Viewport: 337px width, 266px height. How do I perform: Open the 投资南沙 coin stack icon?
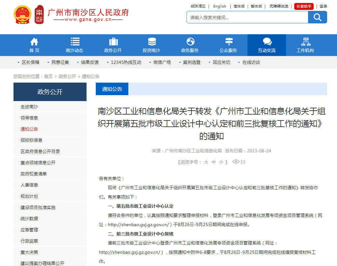(x=152, y=42)
